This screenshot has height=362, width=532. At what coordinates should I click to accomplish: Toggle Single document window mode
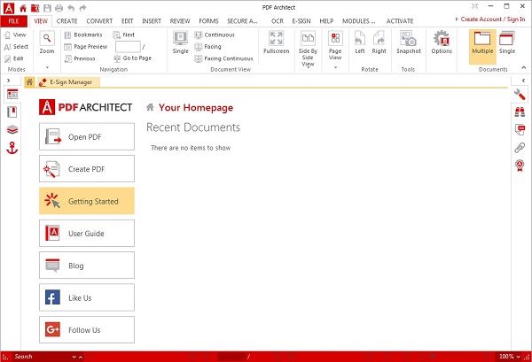507,42
